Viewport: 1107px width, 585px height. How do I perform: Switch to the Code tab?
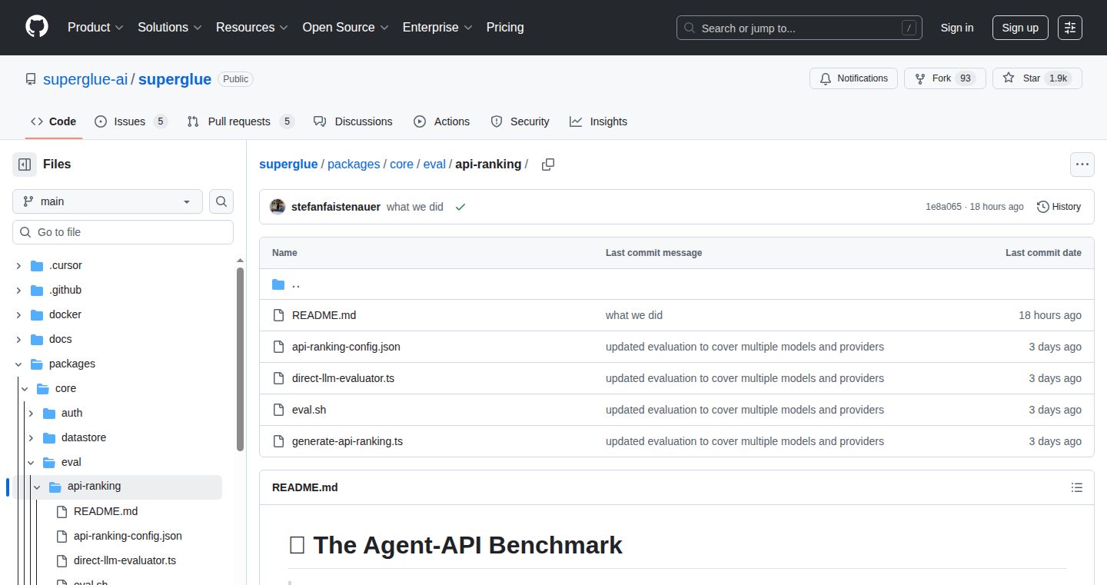54,121
